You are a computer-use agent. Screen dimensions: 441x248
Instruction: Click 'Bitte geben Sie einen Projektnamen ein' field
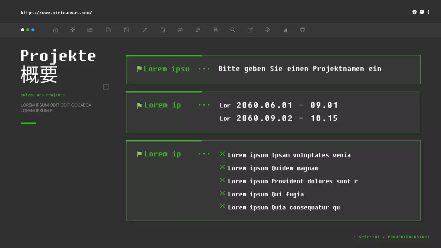pyautogui.click(x=300, y=69)
